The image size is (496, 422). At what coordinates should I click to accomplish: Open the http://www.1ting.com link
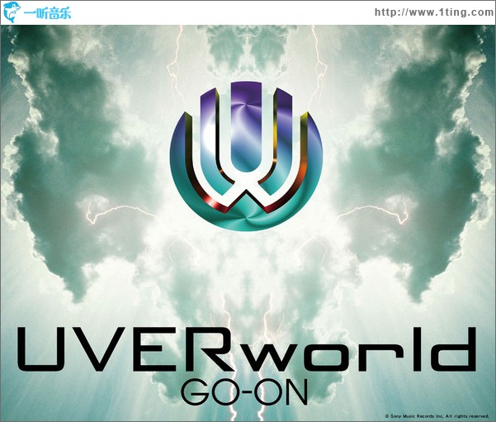(435, 12)
